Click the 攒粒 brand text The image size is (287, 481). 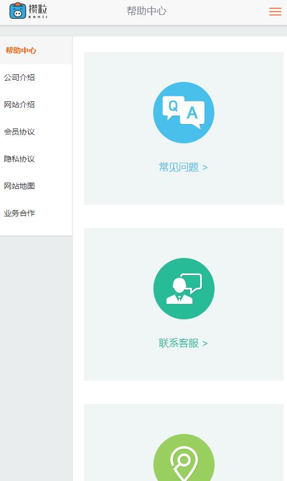pos(38,9)
